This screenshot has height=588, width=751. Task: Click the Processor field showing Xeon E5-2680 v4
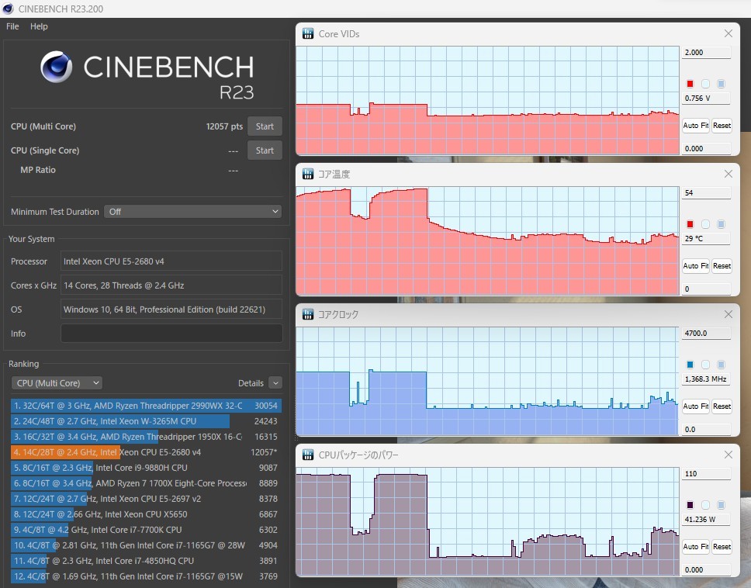click(171, 261)
